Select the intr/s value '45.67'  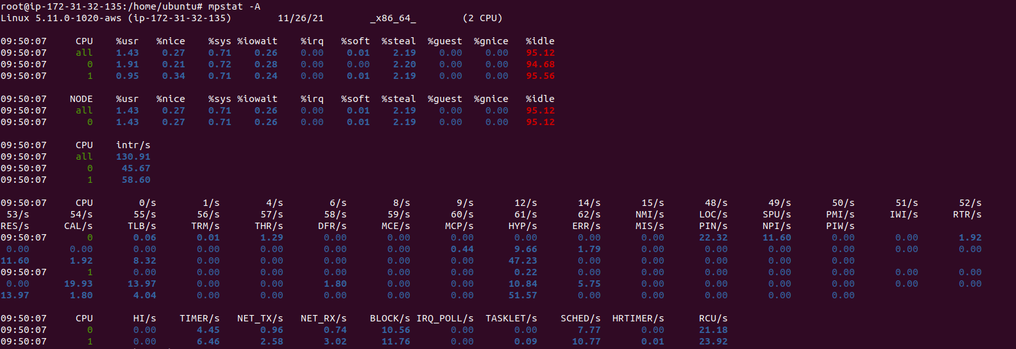tap(136, 168)
